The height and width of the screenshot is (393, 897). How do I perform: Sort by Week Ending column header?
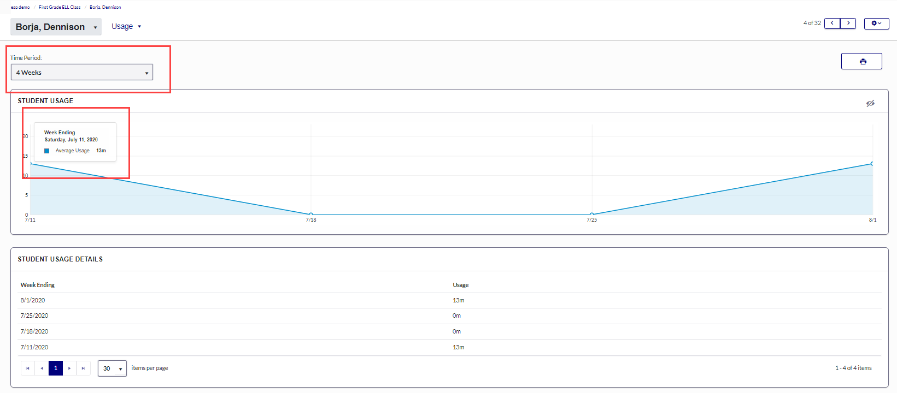[38, 285]
